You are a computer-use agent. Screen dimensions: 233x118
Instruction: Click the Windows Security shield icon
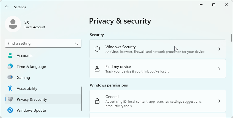[x=97, y=49]
